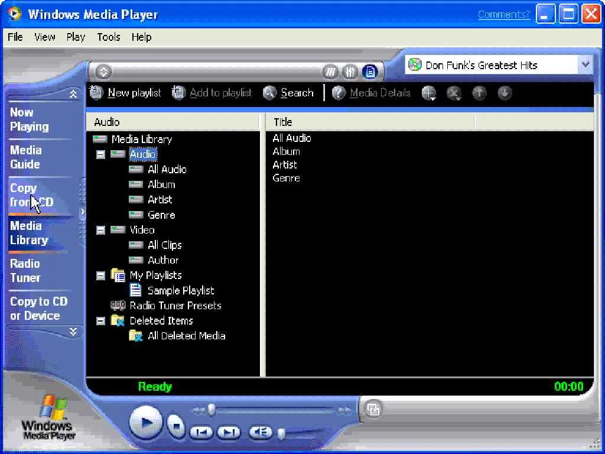Click the fast forward icon on seek bar
Image resolution: width=605 pixels, height=454 pixels.
pos(343,410)
